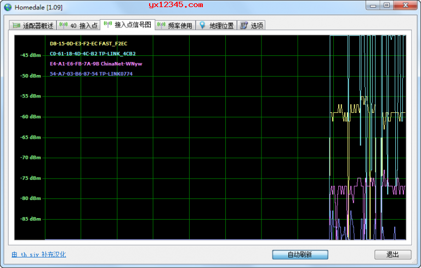The image size is (421, 268).
Task: Go to the 地理位置 tab
Action: tap(217, 25)
